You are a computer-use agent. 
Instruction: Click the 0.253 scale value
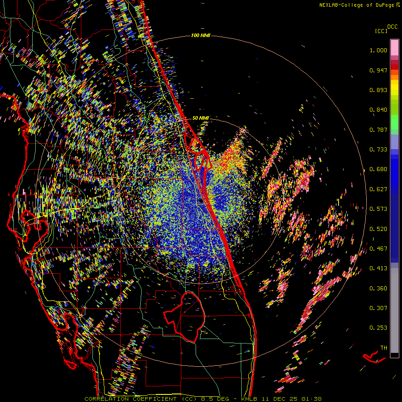(x=378, y=328)
